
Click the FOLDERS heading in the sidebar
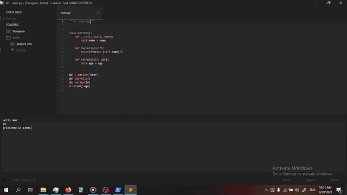(x=12, y=25)
